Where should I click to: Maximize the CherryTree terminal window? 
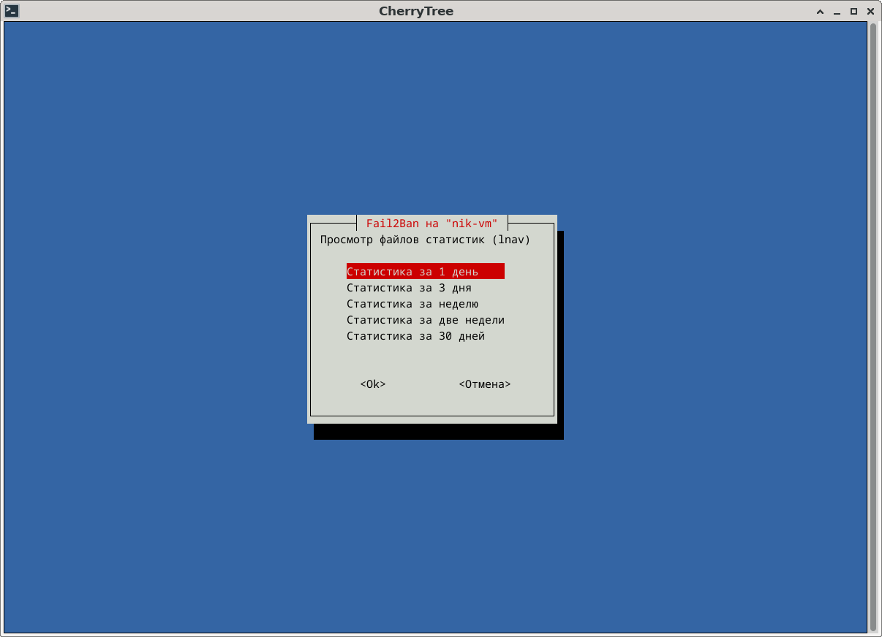tap(853, 11)
